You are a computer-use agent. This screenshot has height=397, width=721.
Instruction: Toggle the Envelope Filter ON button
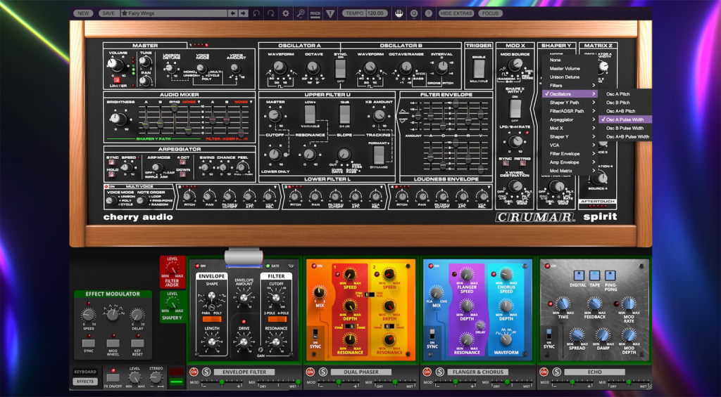(193, 371)
